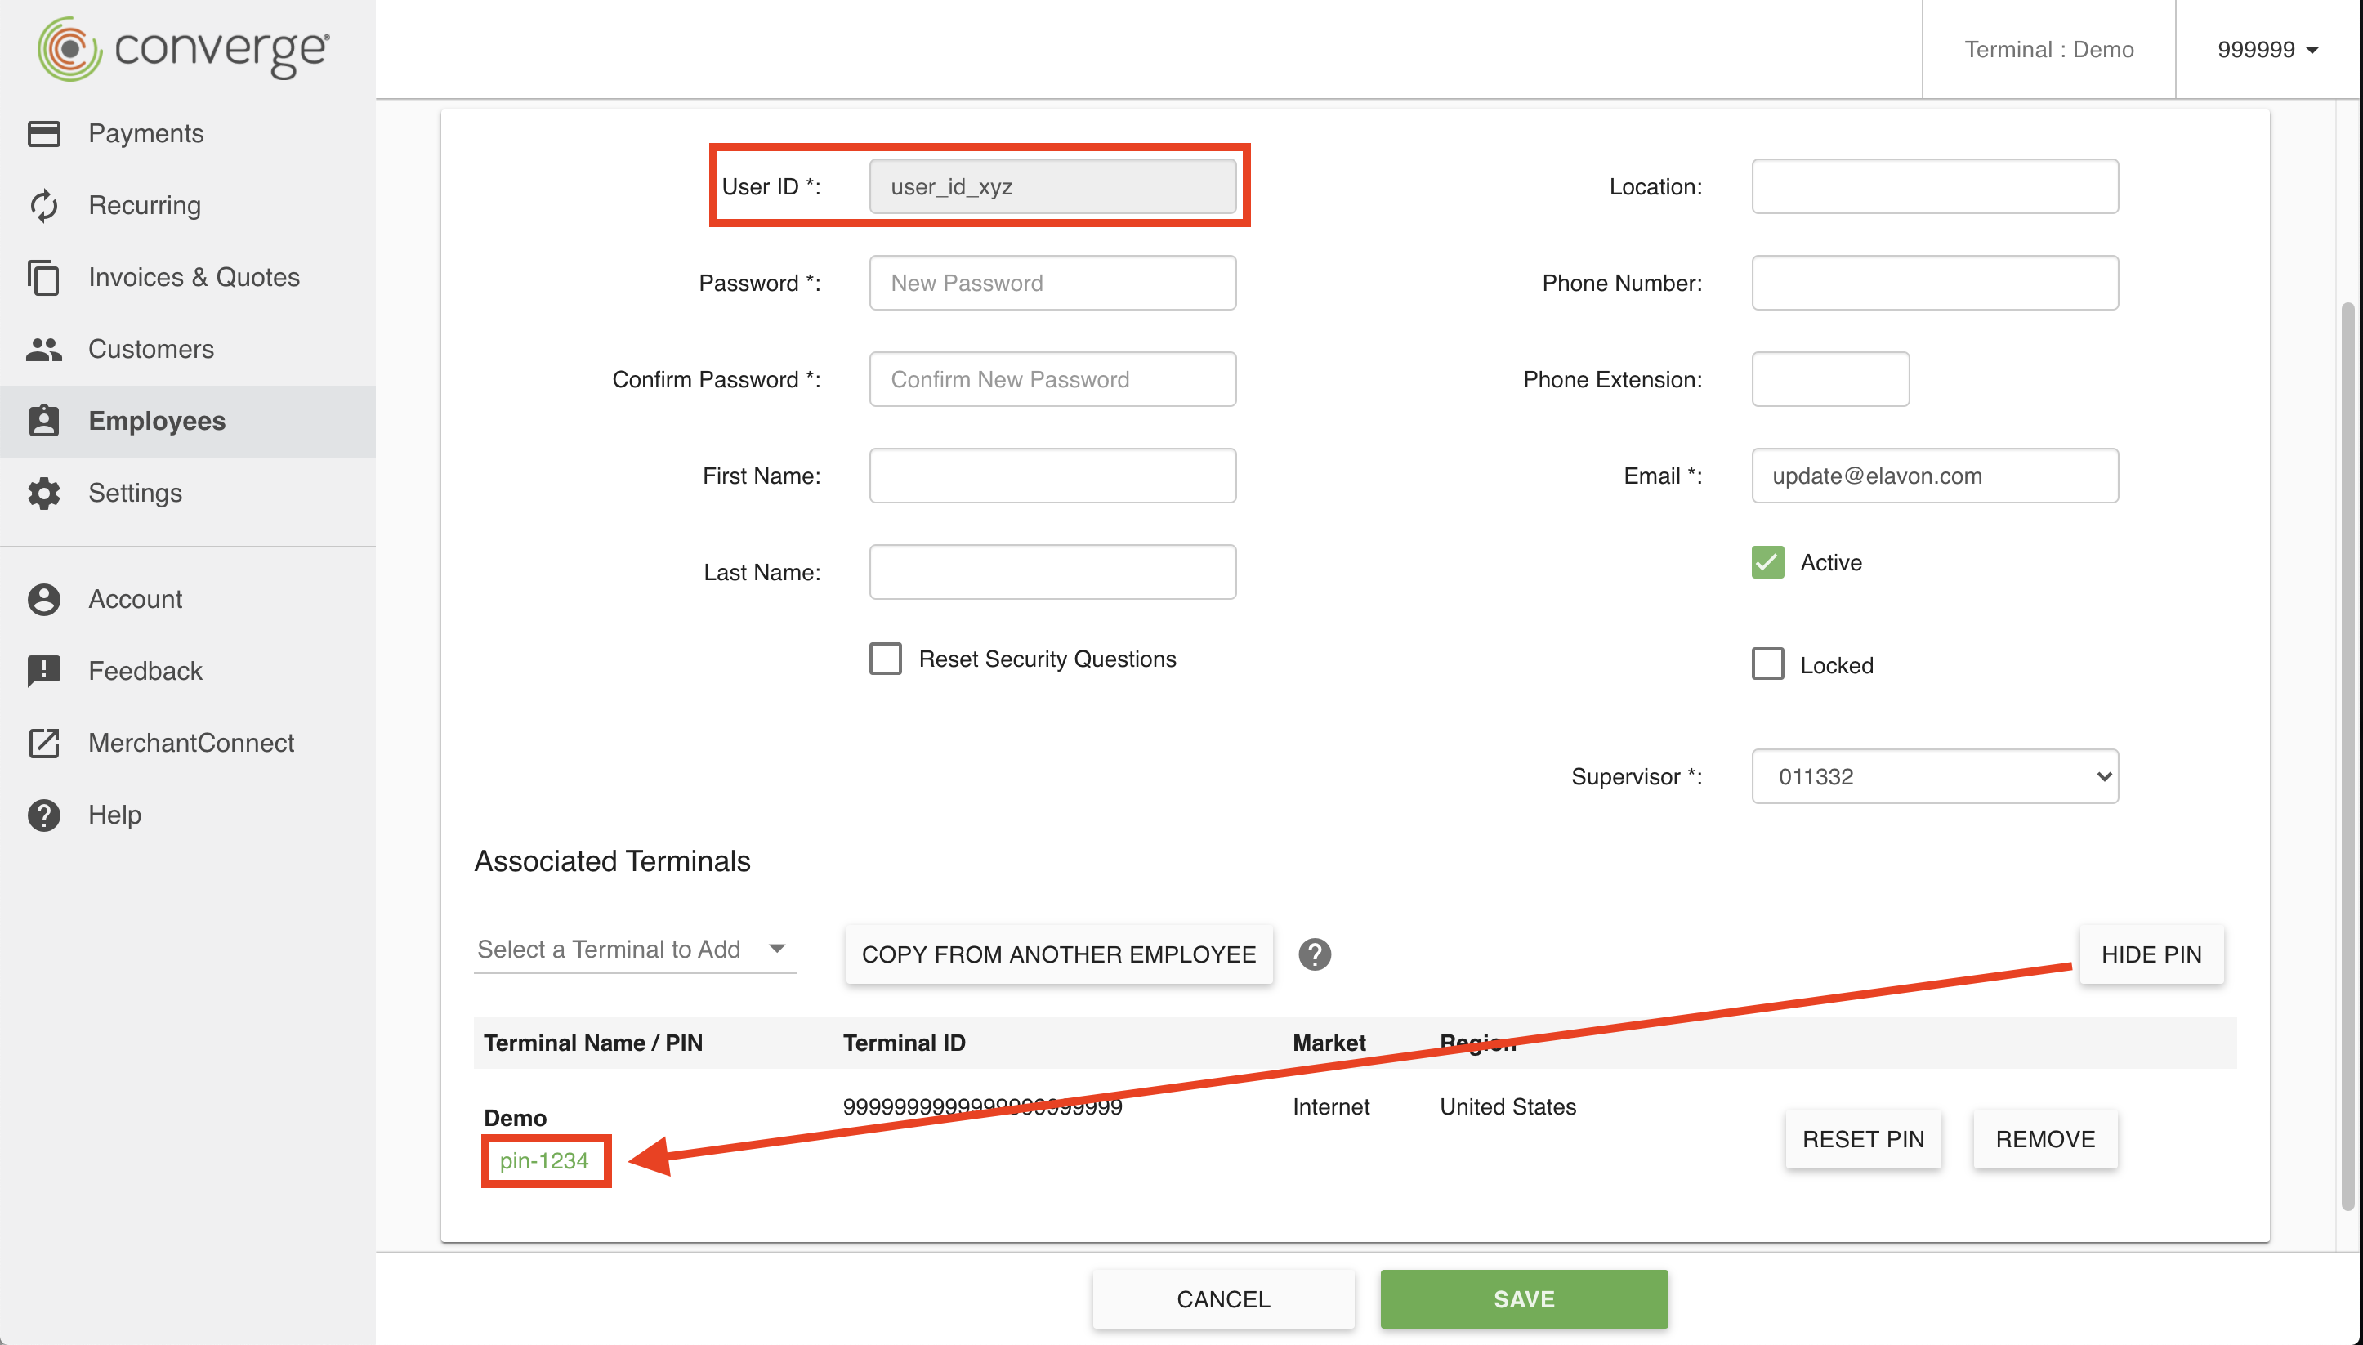Click the Invoices & Quotes documents icon
Image resolution: width=2363 pixels, height=1345 pixels.
click(43, 277)
